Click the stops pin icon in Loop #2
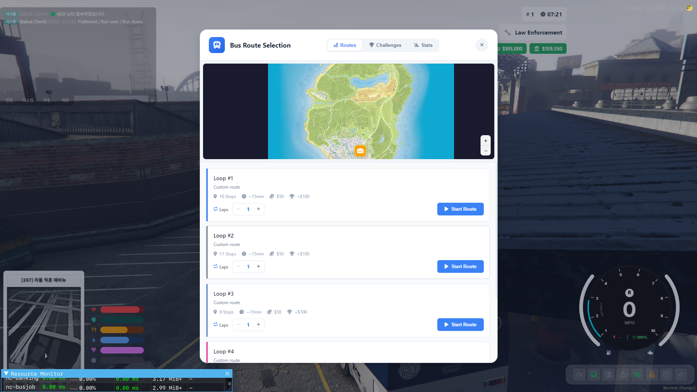This screenshot has height=392, width=697. tap(215, 254)
